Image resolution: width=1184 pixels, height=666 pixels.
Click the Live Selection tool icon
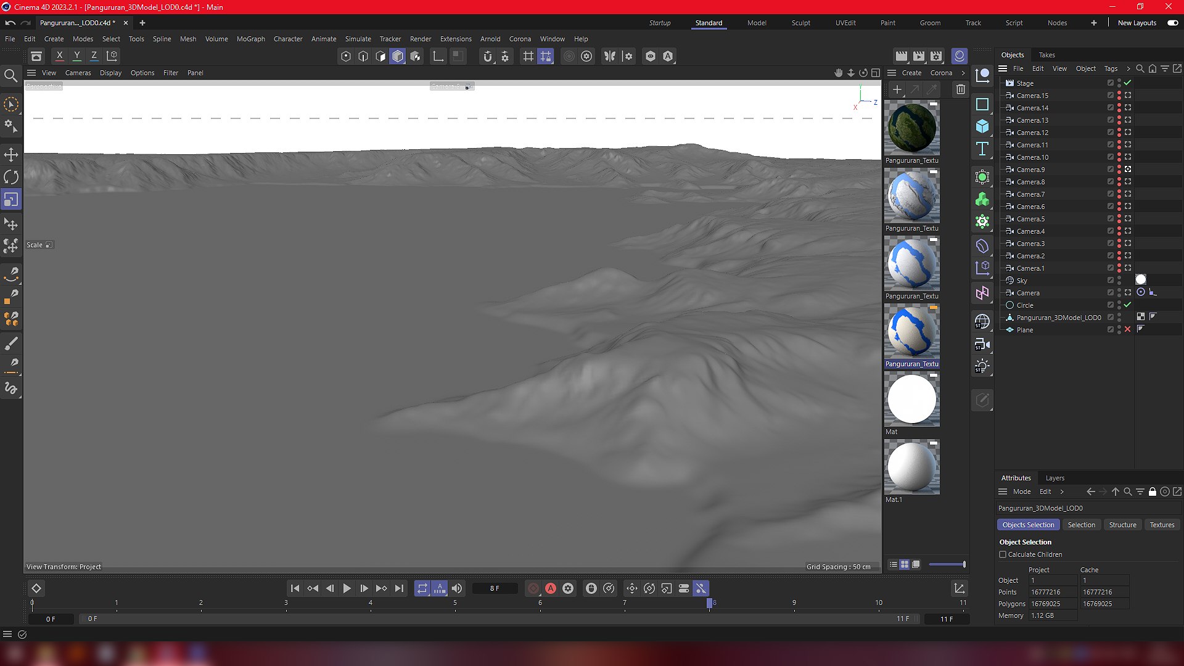(11, 104)
